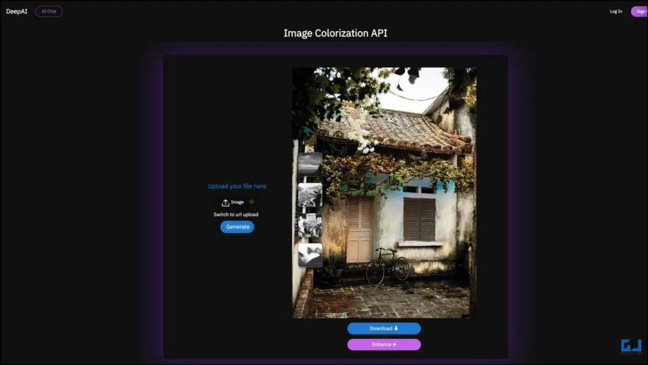Open the Log In link
The height and width of the screenshot is (365, 648).
[614, 11]
